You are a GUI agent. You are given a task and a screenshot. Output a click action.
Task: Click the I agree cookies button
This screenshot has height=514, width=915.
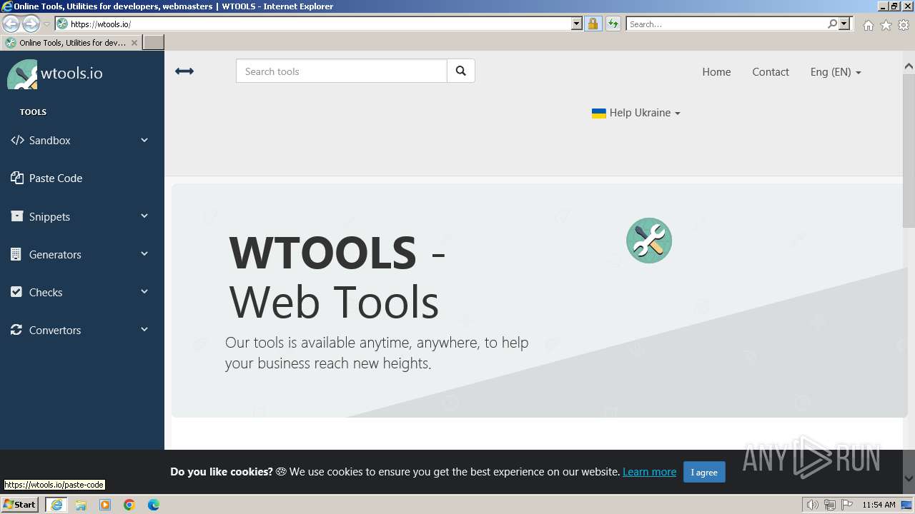click(x=704, y=472)
